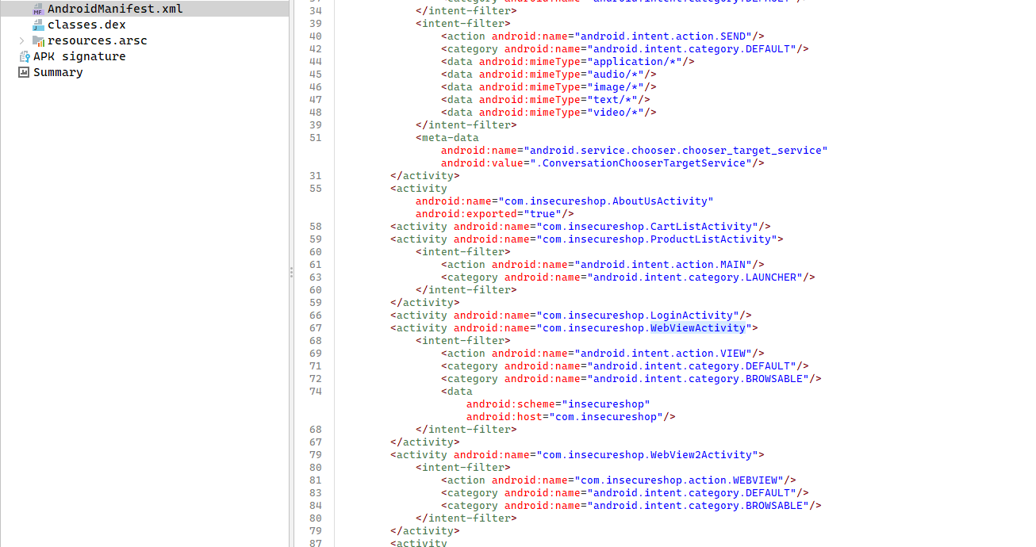The height and width of the screenshot is (547, 1036).
Task: Click the resources.arsc folder icon
Action: (38, 40)
